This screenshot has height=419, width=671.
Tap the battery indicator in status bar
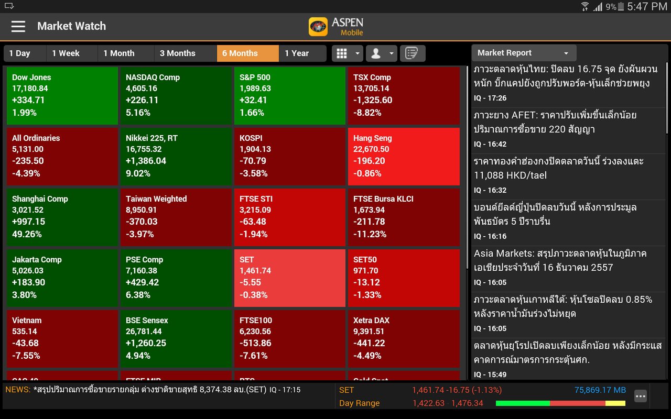pos(621,7)
